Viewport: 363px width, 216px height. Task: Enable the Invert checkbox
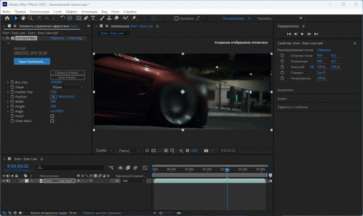point(52,116)
